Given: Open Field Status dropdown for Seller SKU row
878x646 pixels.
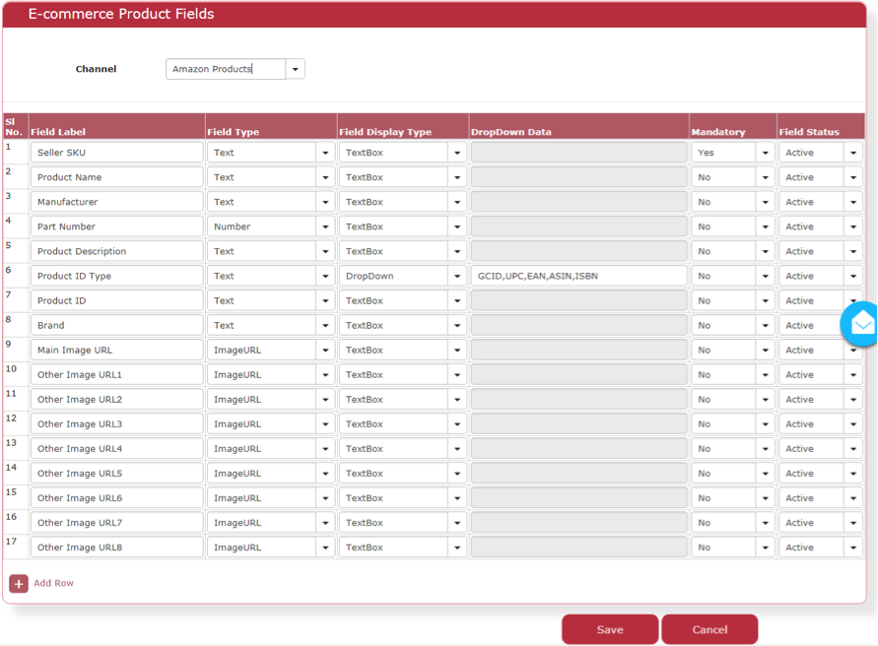Looking at the screenshot, I should [852, 153].
